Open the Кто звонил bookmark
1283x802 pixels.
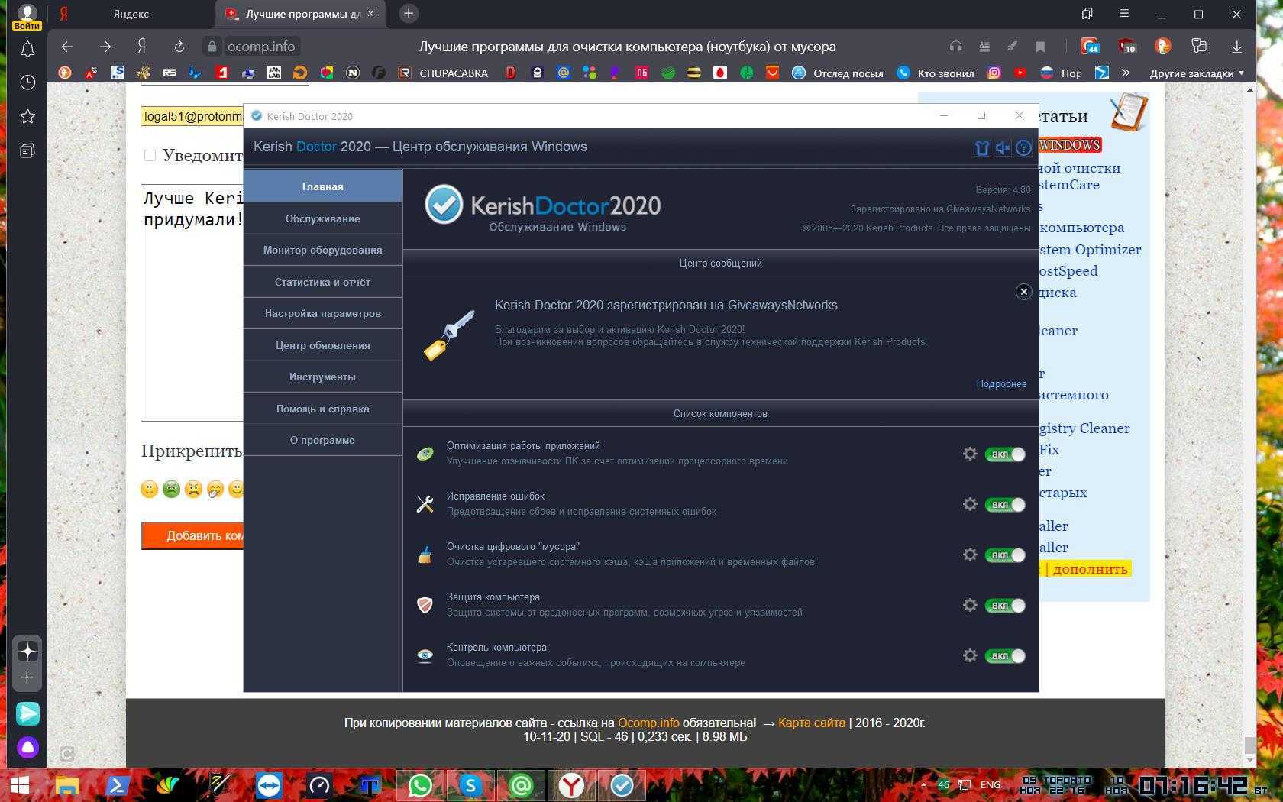(x=936, y=73)
